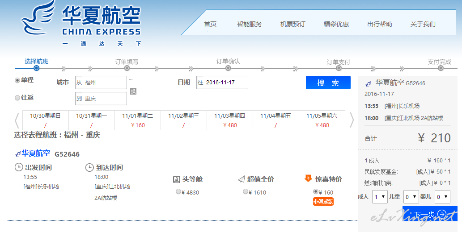Show next week of dates arrow
462x232 pixels.
point(352,120)
